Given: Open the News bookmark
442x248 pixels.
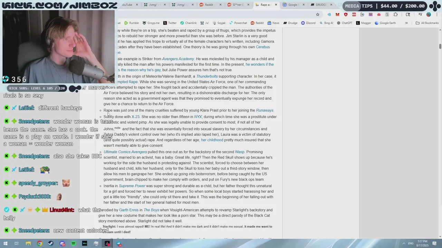Looking at the screenshot, I should [273, 23].
